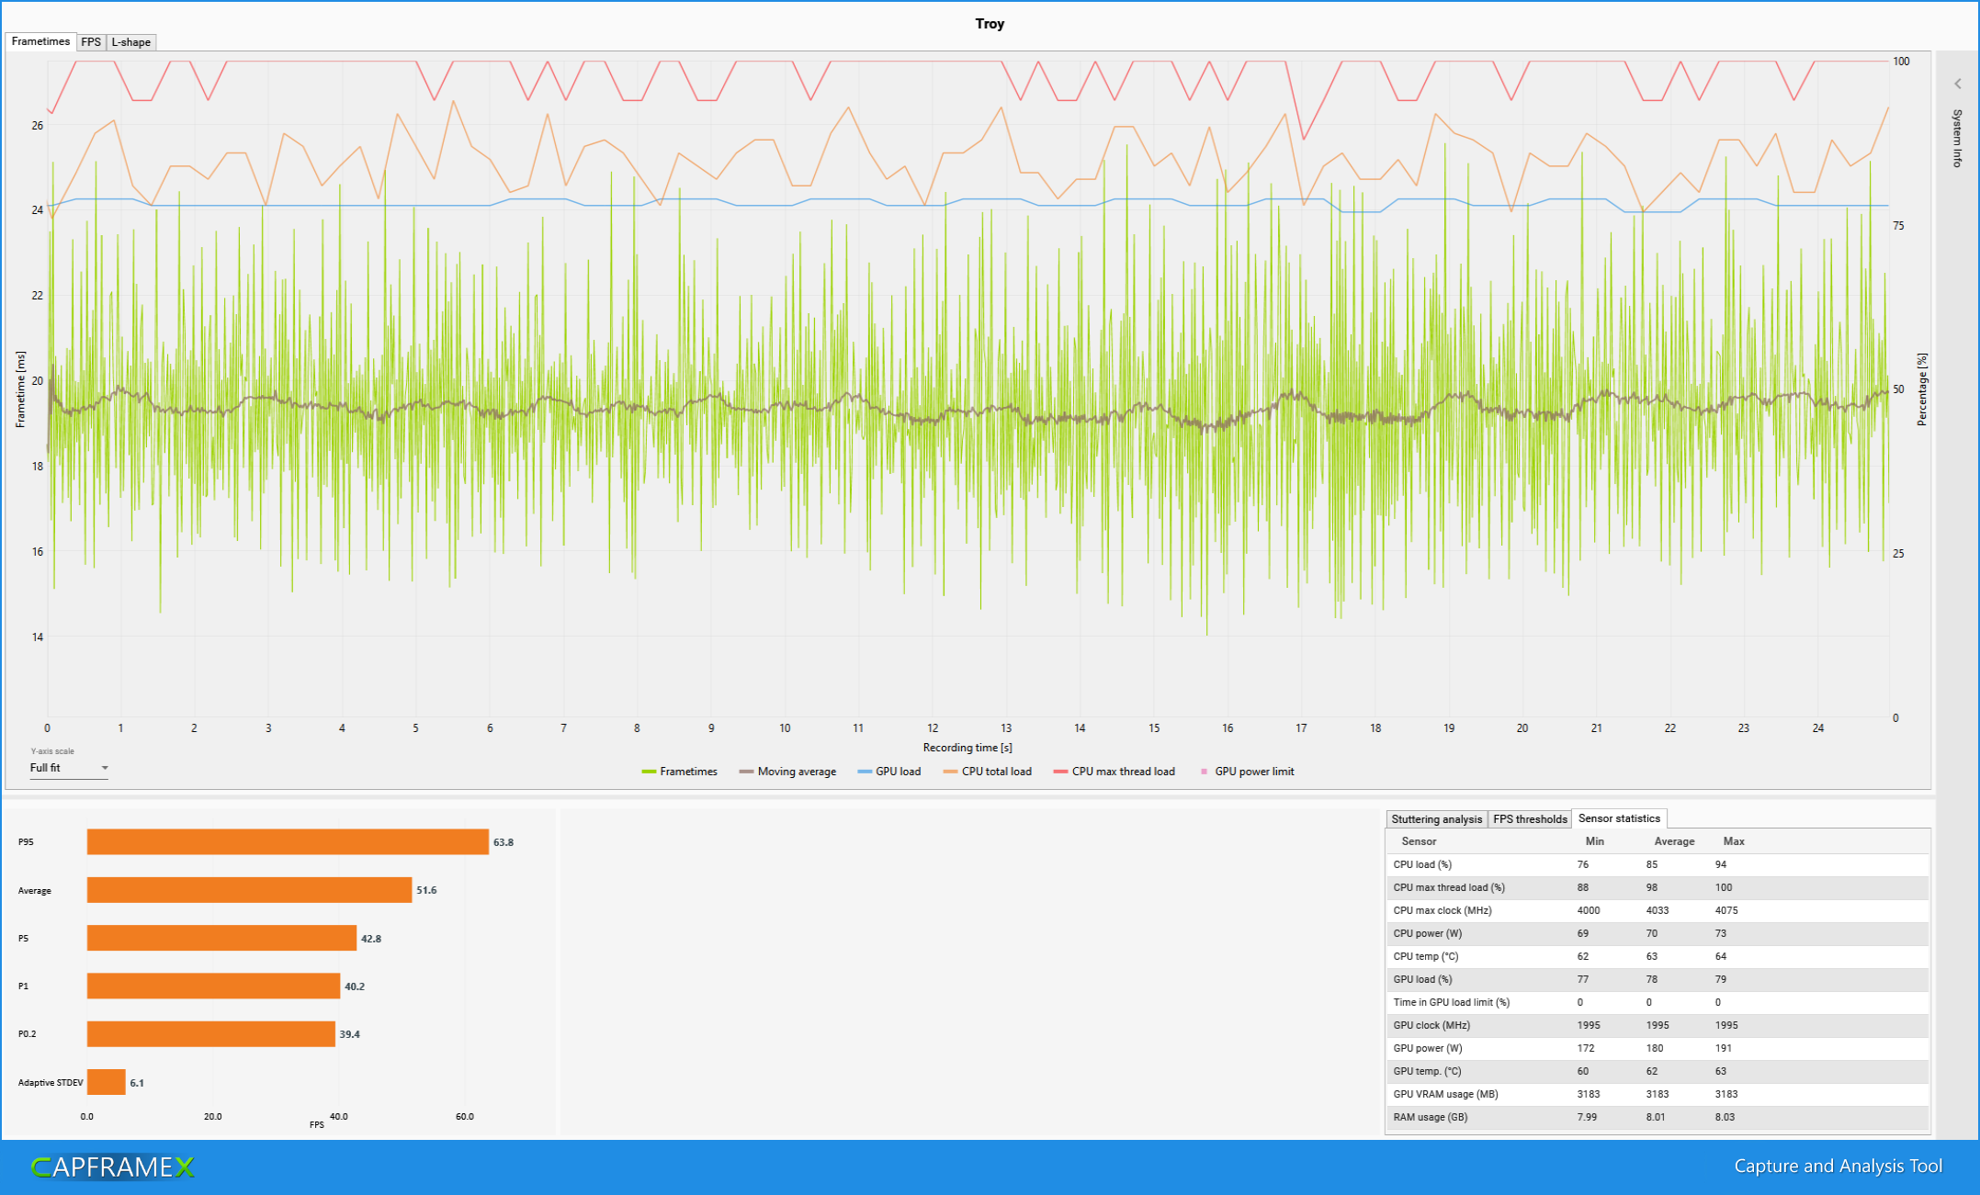
Task: Switch to the FPS tab
Action: pos(90,41)
